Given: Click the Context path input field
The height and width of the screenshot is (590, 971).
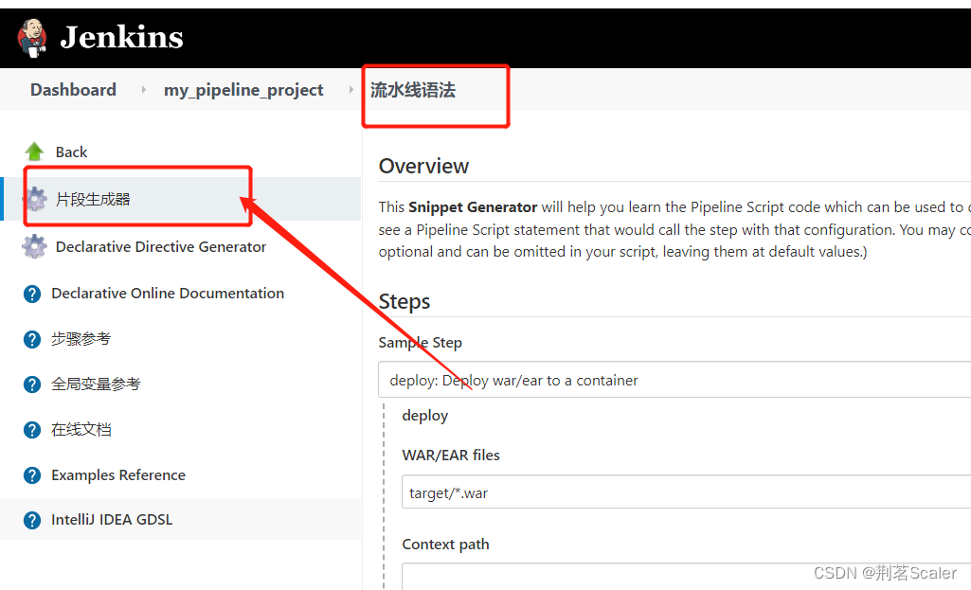Looking at the screenshot, I should coord(686,577).
